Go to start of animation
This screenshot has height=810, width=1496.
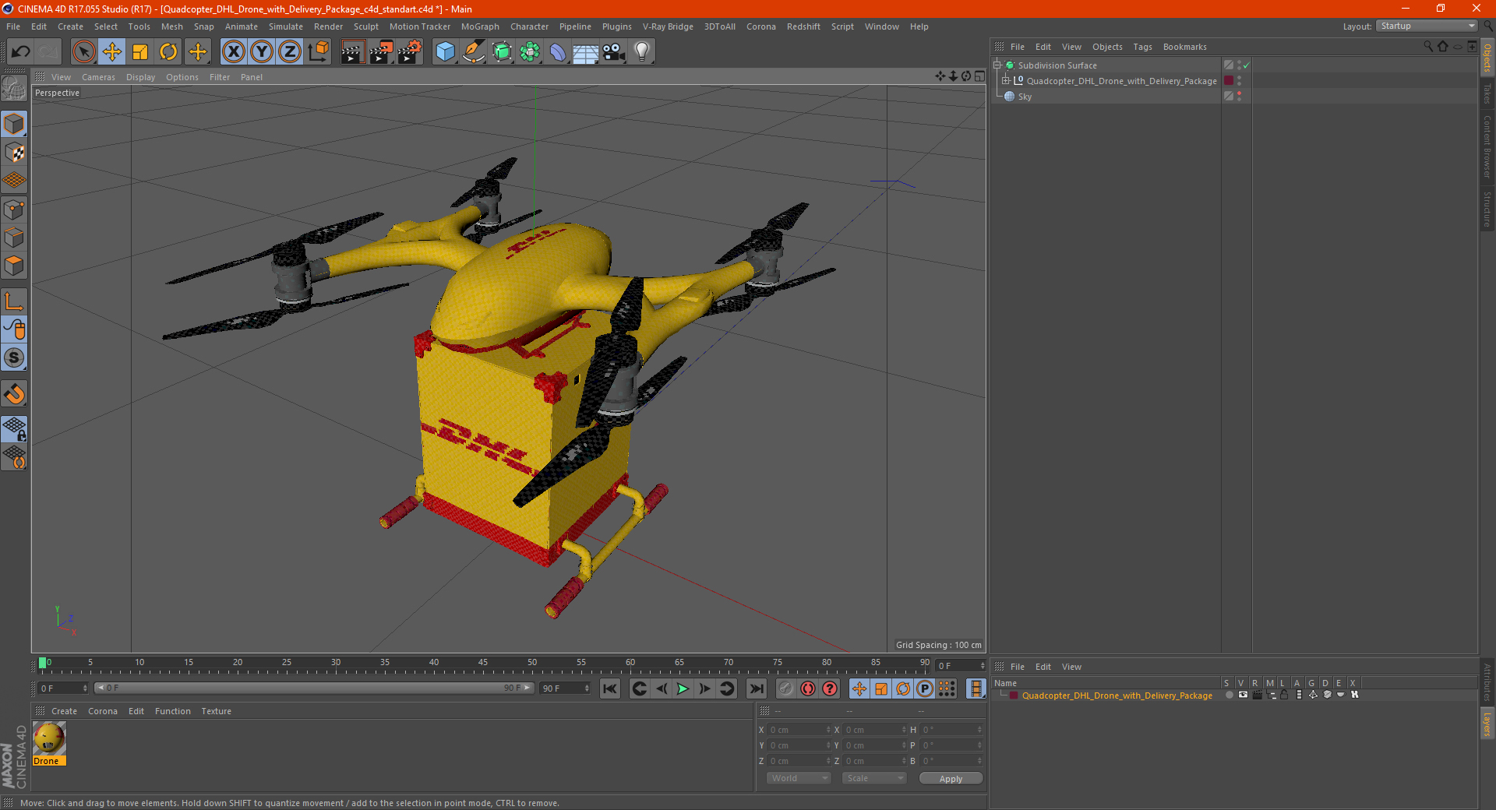(610, 688)
